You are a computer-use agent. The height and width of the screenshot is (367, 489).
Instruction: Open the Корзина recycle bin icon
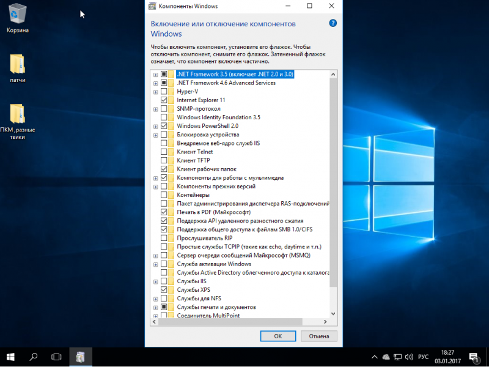click(18, 18)
